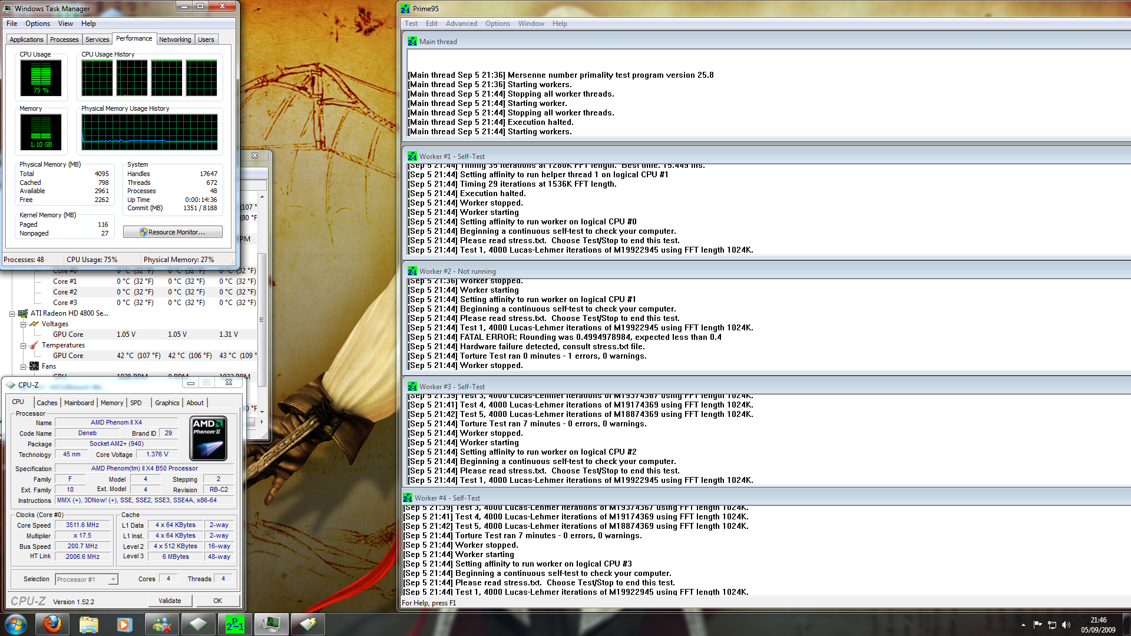Collapse the Voltages tree node

[23, 324]
